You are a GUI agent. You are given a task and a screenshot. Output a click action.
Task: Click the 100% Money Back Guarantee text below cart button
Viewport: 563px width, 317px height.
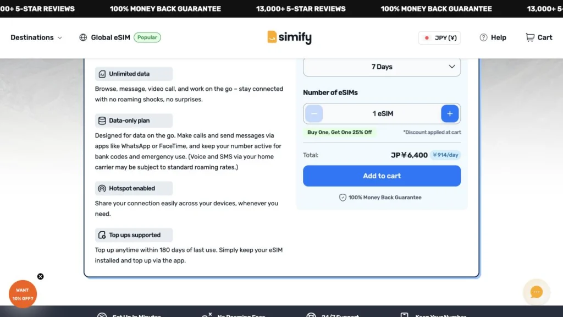point(384,198)
